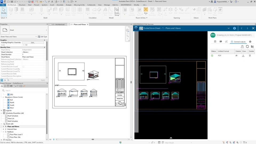Click the zoom navigation wheel icon
The image size is (256, 144).
(x=127, y=30)
